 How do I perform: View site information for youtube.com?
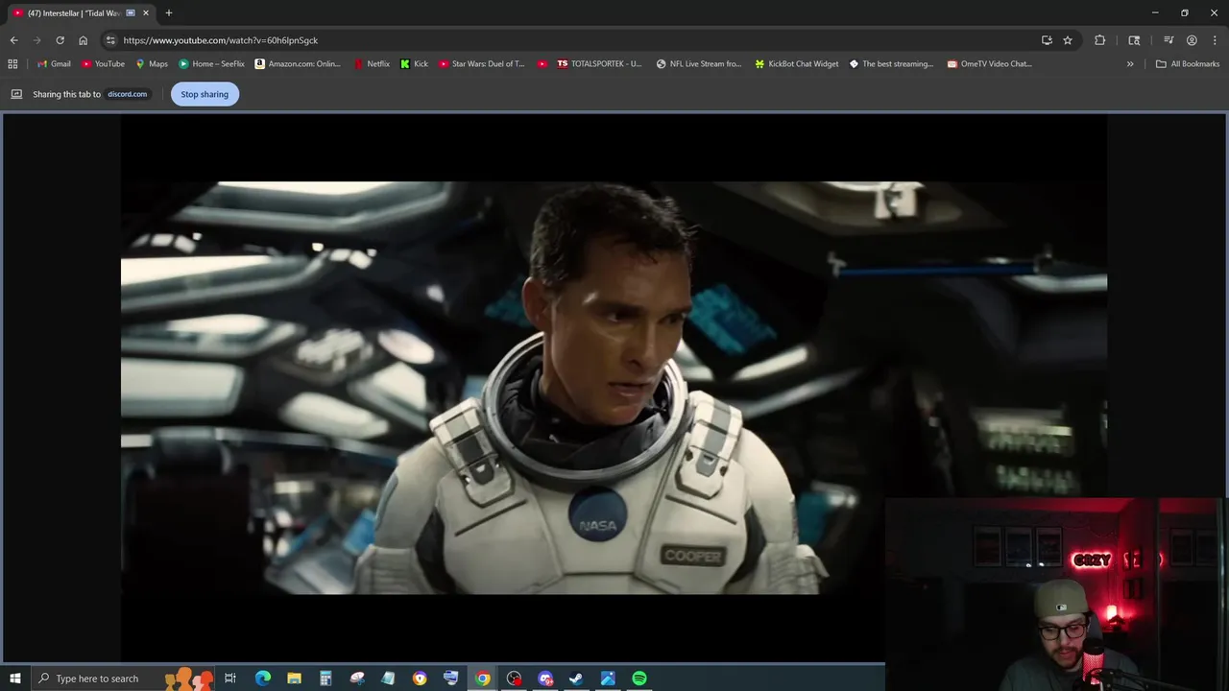(x=110, y=40)
